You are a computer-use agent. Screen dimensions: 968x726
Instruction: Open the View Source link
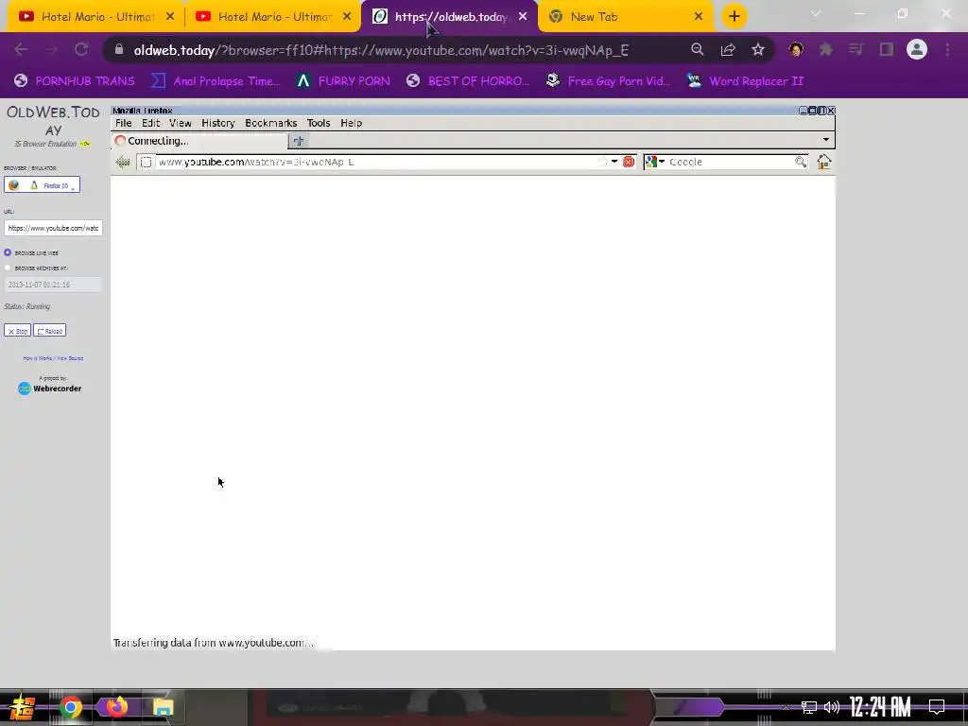[x=70, y=358]
